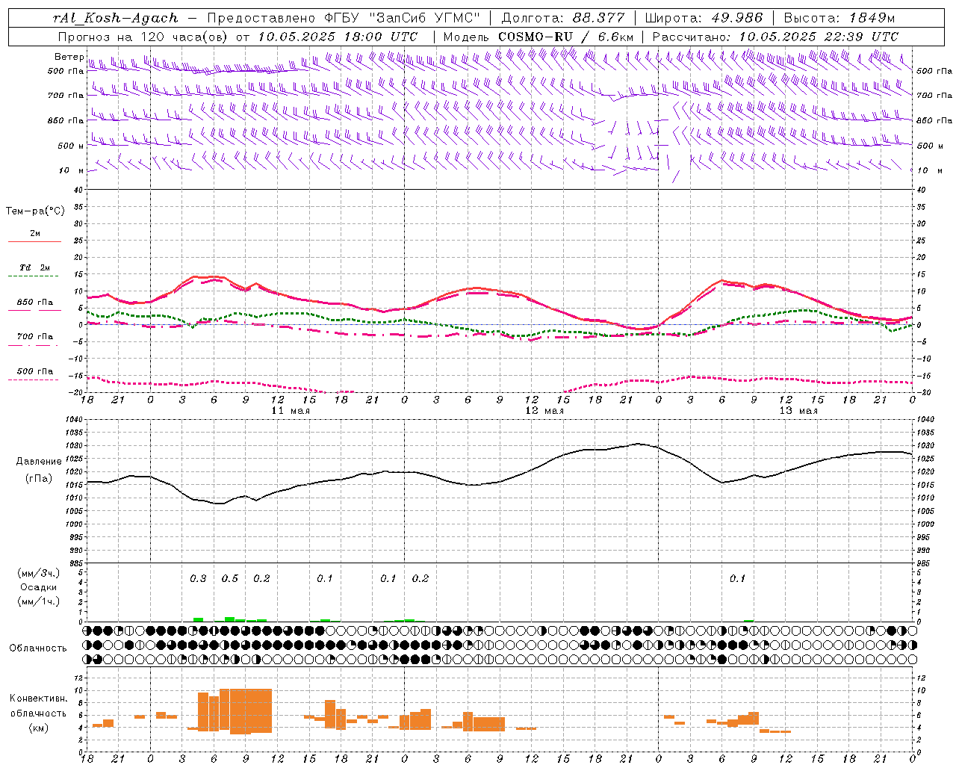Screen dimensions: 956x765
Task: Click the dotted 500 гПа temperature legend line
Action: tap(34, 380)
